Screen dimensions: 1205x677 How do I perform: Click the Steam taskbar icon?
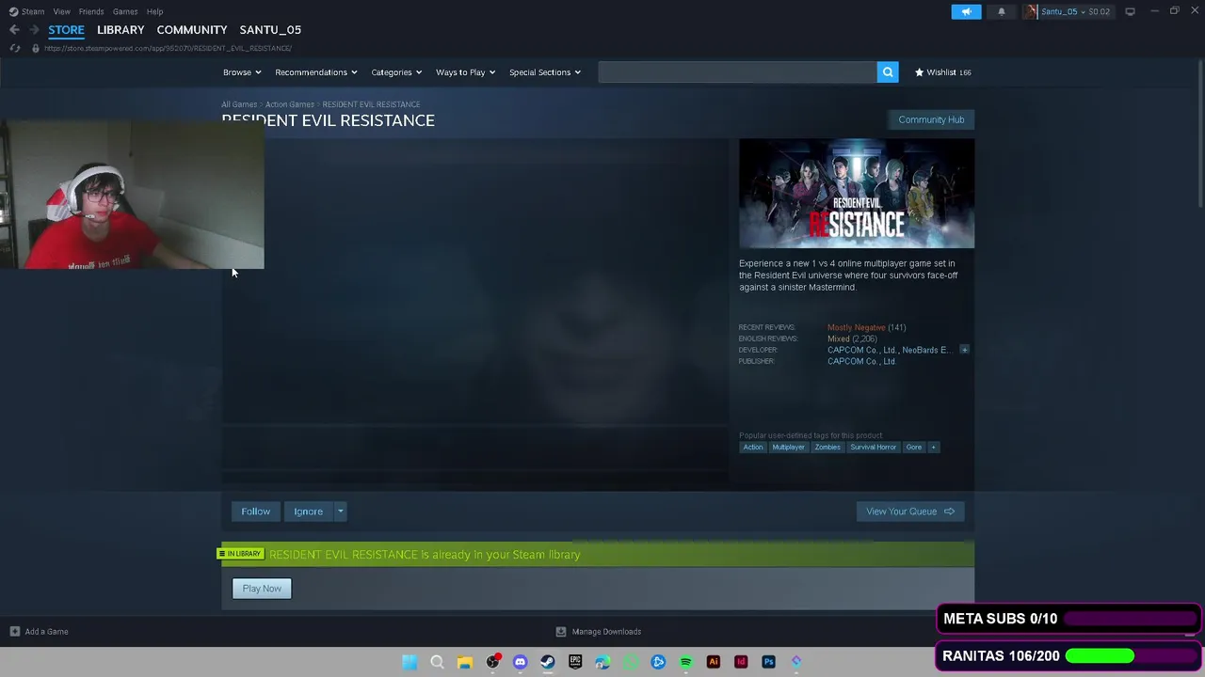point(547,662)
